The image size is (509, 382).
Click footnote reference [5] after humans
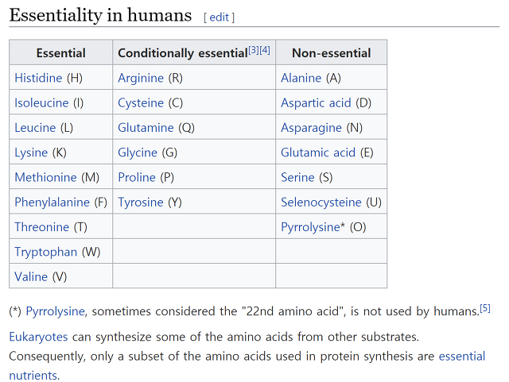[485, 308]
